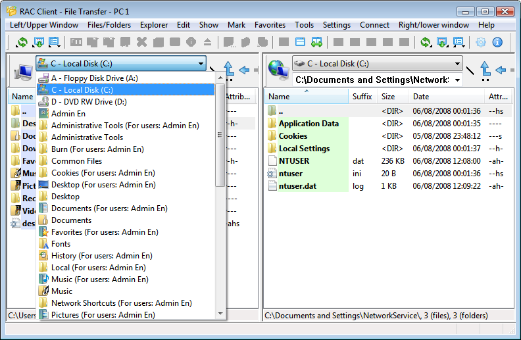This screenshot has width=521, height=340.
Task: Click the right panel green download-arrow toolbar icon
Action: click(442, 42)
